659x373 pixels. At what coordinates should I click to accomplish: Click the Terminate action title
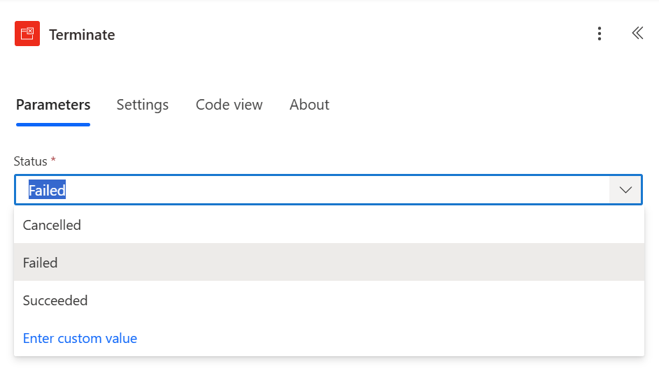[x=82, y=35]
